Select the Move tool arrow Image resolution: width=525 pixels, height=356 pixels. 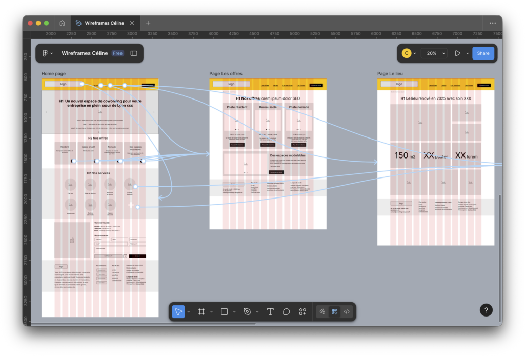[178, 311]
